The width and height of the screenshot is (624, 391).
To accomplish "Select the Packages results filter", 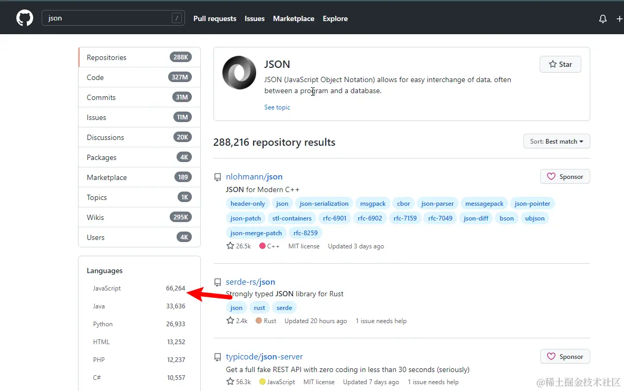I will click(x=139, y=157).
